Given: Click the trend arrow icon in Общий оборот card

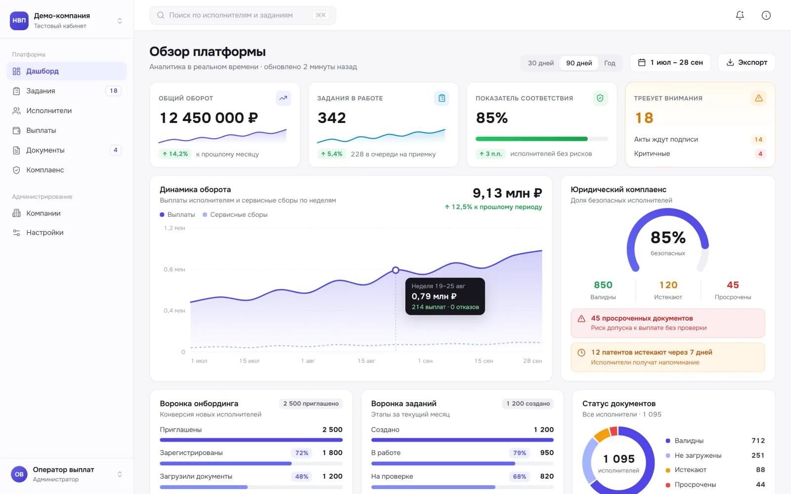Looking at the screenshot, I should click(x=283, y=98).
